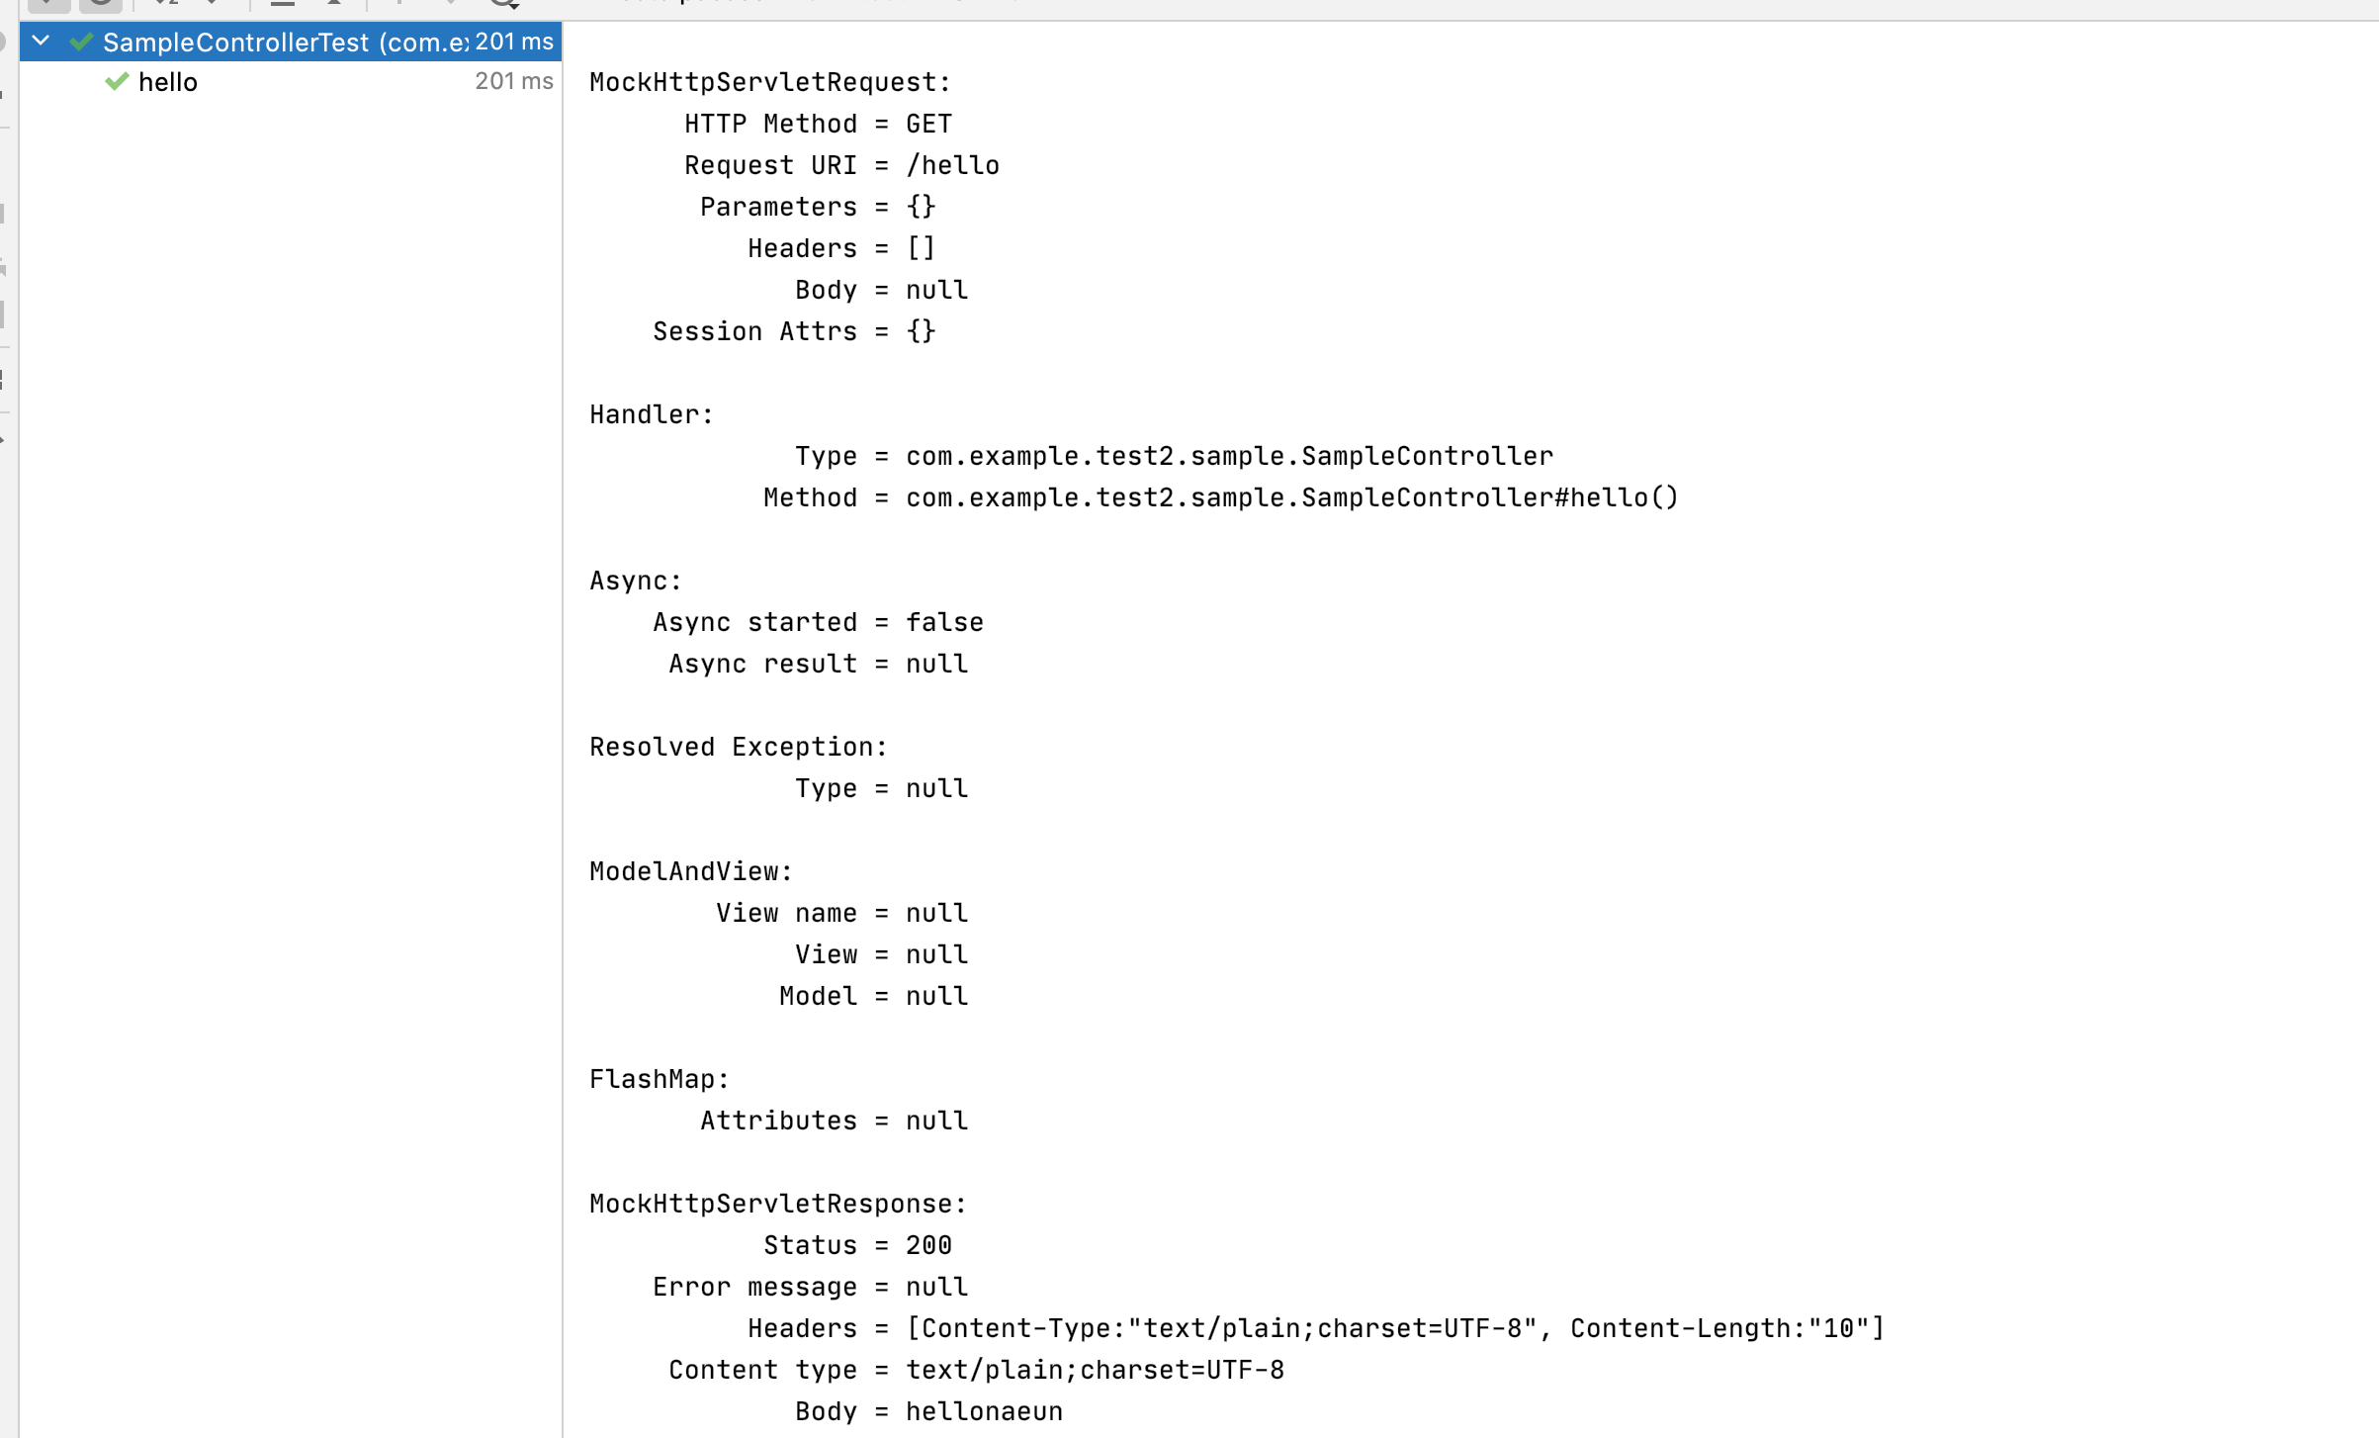The image size is (2379, 1438).
Task: Toggle the Show Passed tests button
Action: click(x=48, y=4)
